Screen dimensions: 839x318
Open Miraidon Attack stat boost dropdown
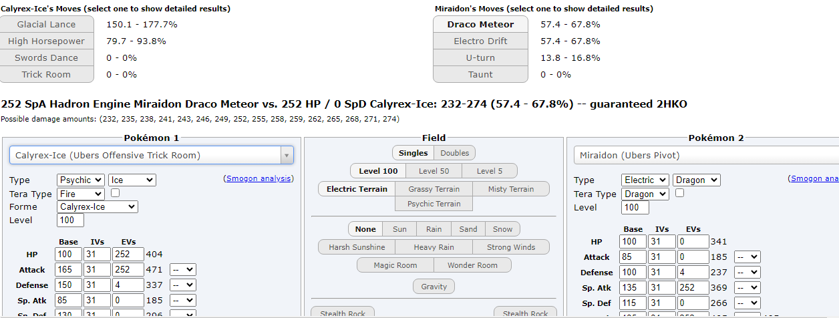(x=747, y=257)
